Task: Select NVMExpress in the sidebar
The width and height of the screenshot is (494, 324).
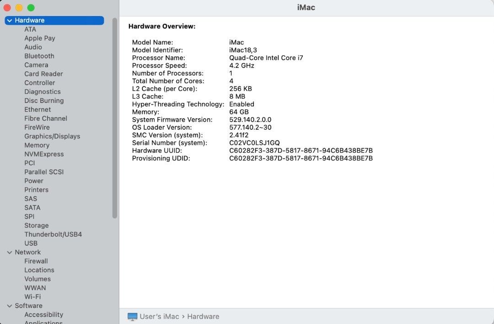Action: 44,154
